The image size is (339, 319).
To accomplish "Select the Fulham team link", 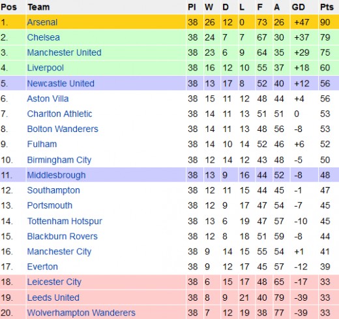I will (42, 144).
